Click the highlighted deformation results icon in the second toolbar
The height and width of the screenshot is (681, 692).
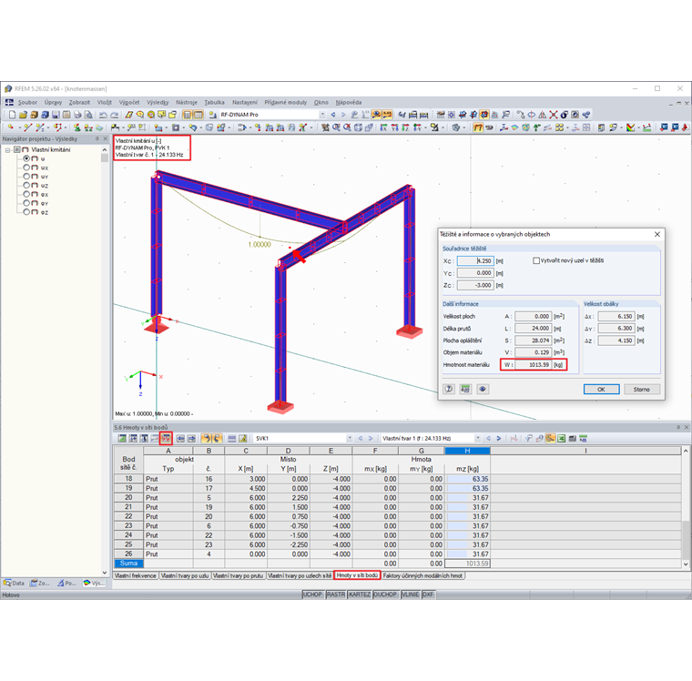tap(478, 127)
